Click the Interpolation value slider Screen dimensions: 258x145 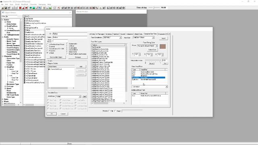point(152,60)
